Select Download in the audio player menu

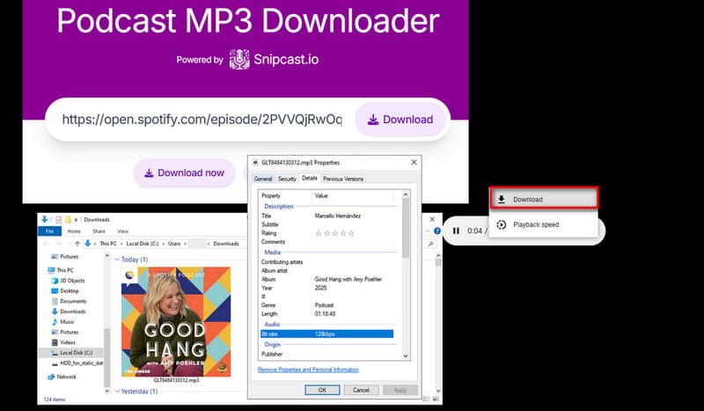tap(544, 199)
